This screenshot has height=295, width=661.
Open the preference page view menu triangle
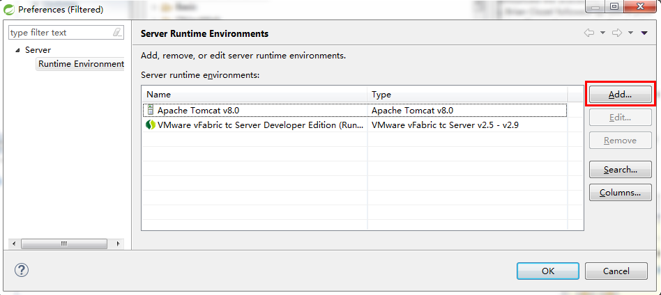tap(644, 33)
